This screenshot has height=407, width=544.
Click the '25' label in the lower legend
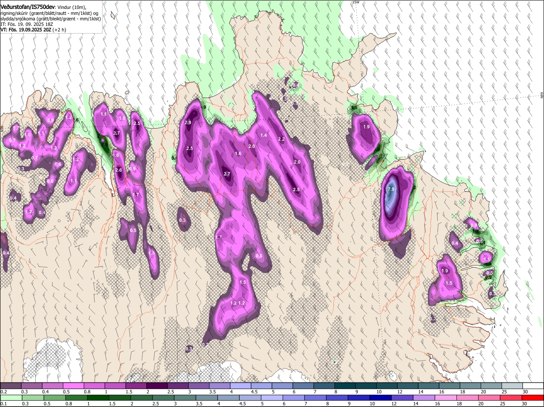tap(503, 404)
